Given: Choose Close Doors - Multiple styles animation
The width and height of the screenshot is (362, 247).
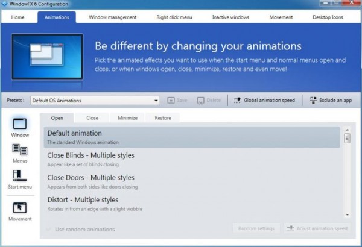Looking at the screenshot, I should pyautogui.click(x=192, y=181).
